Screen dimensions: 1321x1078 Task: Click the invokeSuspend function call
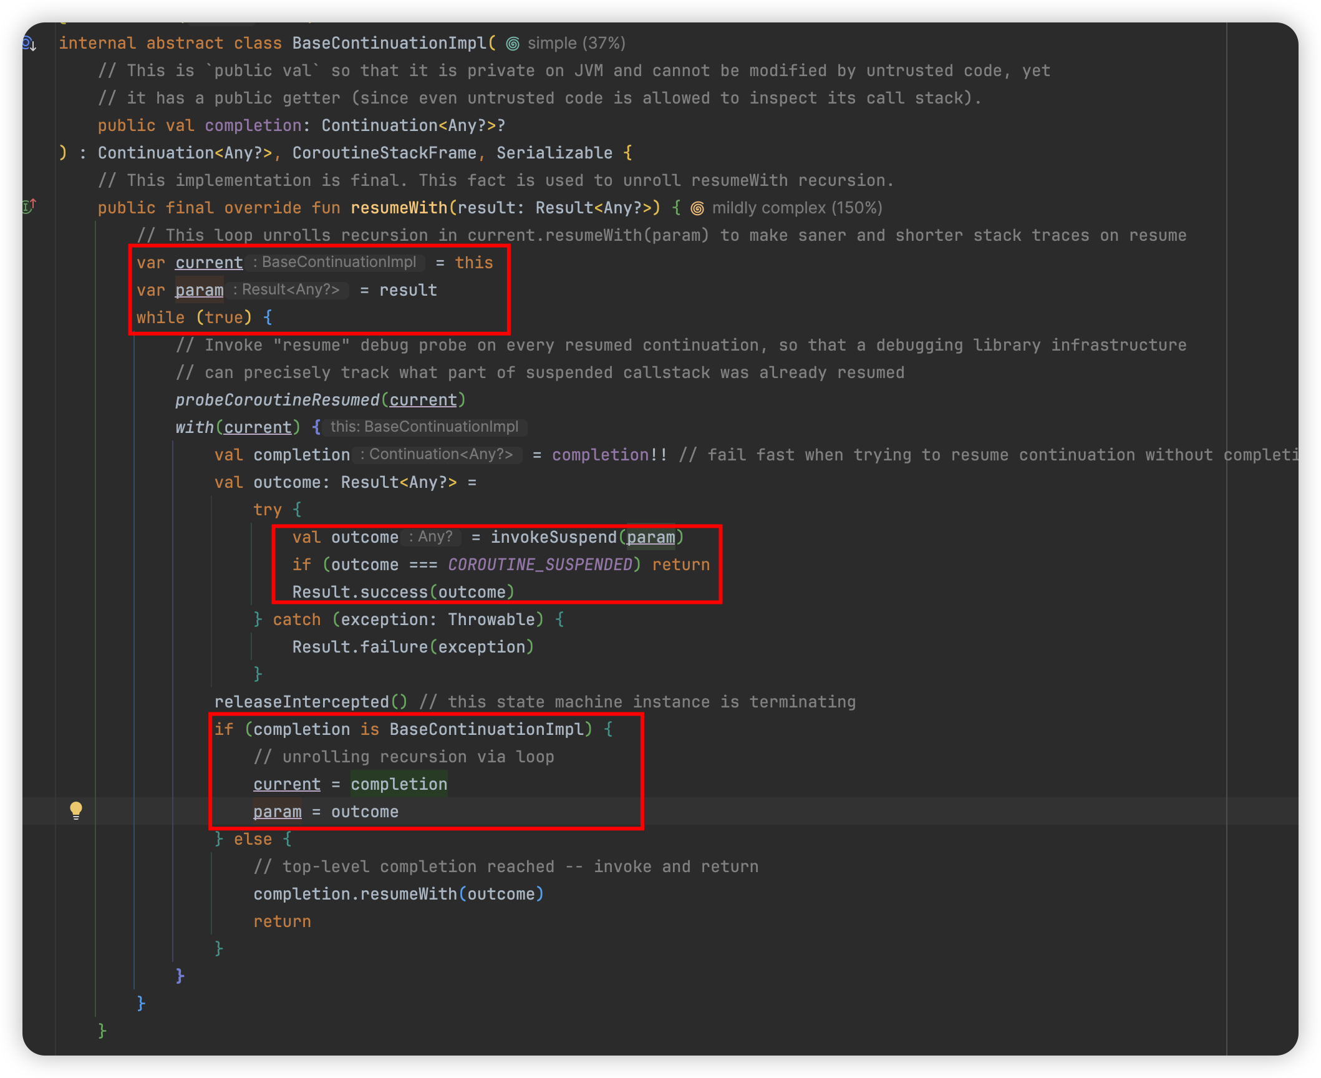tap(553, 537)
